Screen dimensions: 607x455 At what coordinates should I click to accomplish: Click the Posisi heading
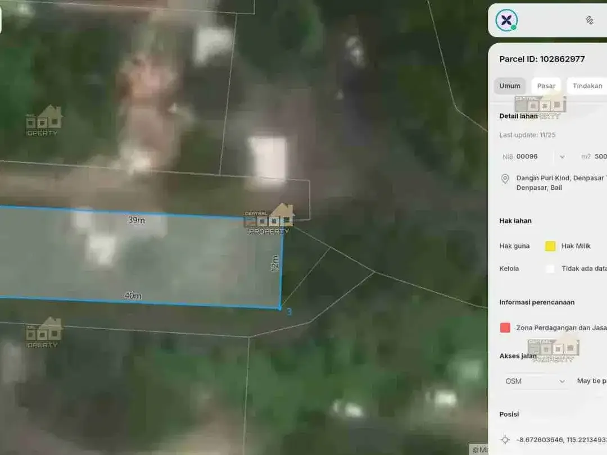coord(509,415)
